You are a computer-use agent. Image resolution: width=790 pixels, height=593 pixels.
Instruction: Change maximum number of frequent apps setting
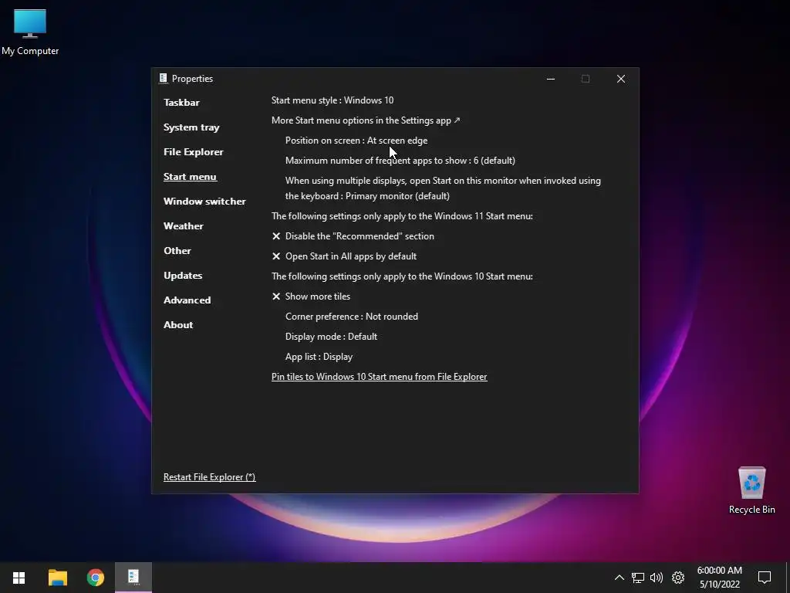coord(400,161)
